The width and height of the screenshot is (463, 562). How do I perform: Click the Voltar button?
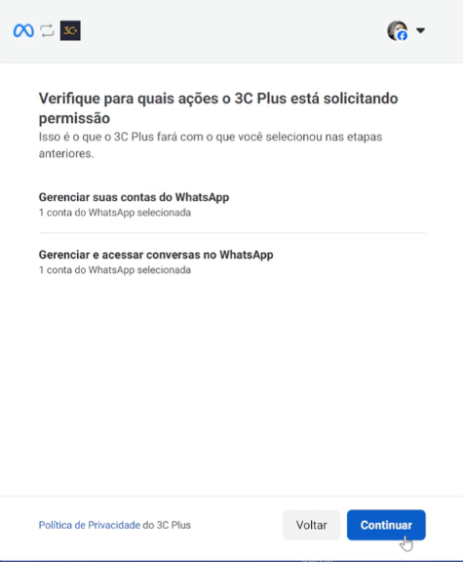click(x=311, y=525)
